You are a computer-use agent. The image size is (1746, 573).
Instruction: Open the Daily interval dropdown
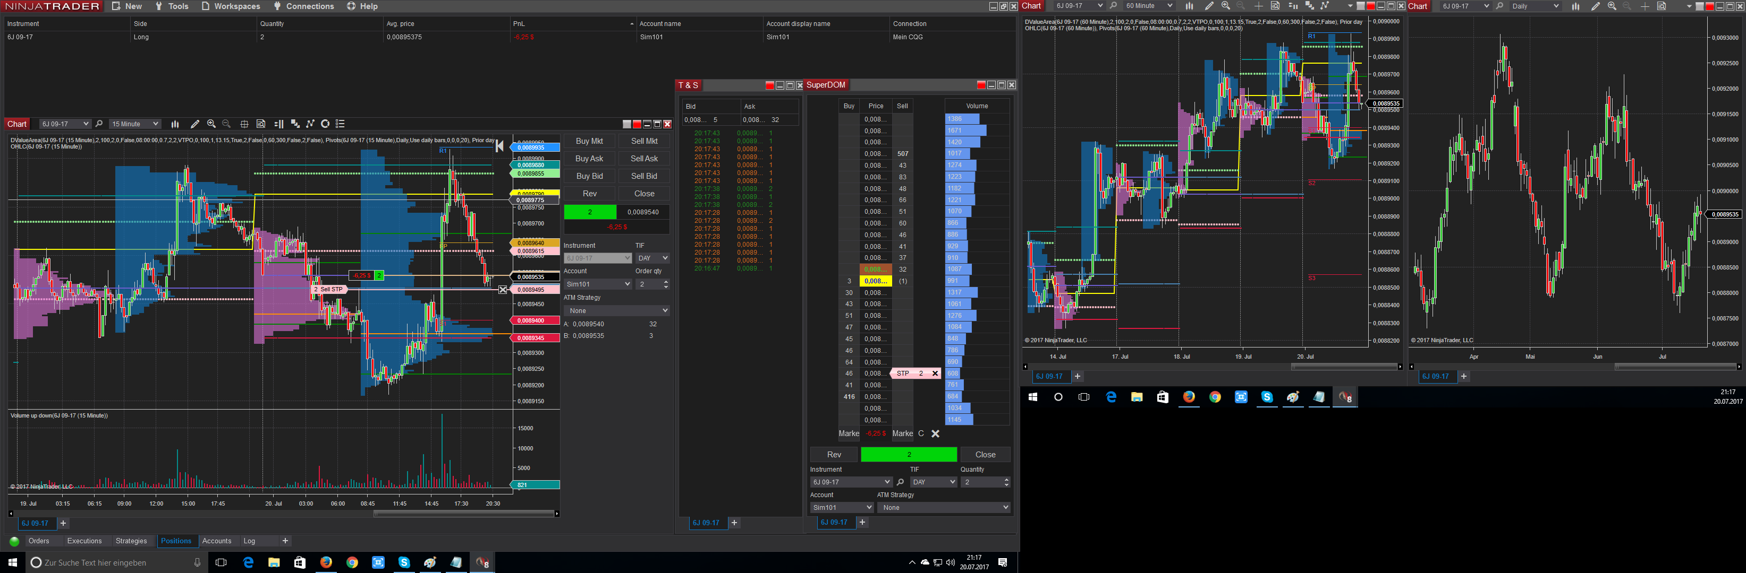coord(1535,6)
